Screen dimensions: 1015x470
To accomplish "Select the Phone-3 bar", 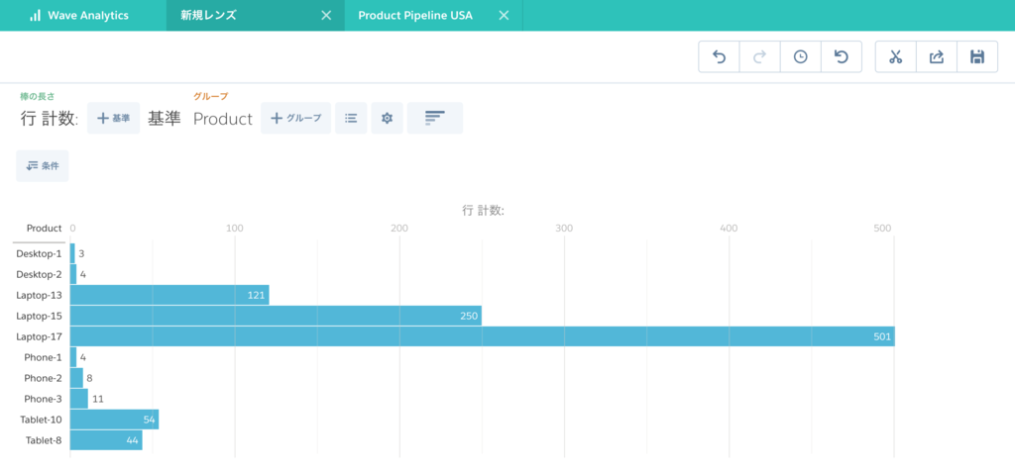I will tap(79, 399).
